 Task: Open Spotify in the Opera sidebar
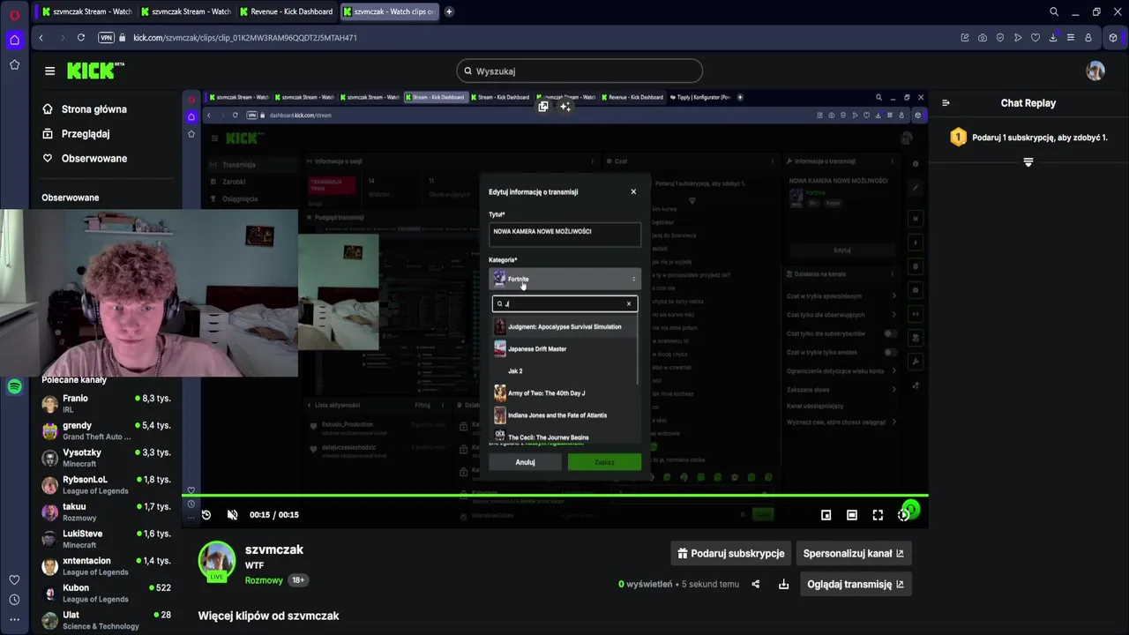point(14,387)
